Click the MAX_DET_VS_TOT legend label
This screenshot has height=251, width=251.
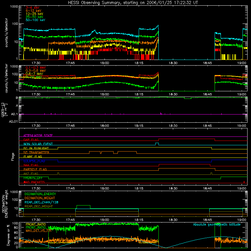click(x=39, y=231)
